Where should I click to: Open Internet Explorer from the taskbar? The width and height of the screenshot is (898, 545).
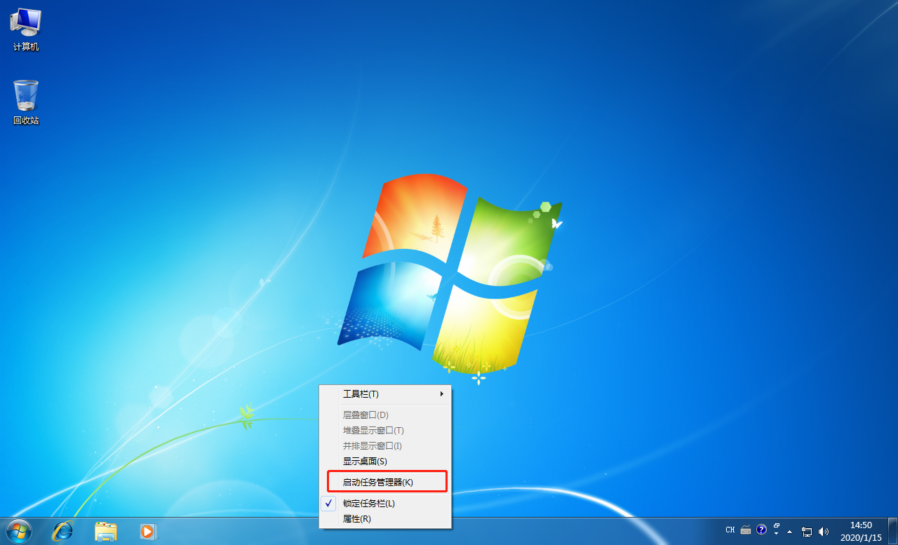pos(63,532)
